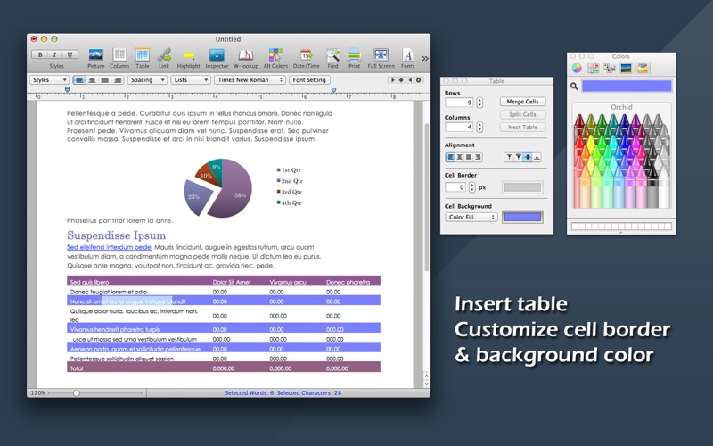Screen dimensions: 713x446
Task: Open the Lists dropdown
Action: pos(191,80)
